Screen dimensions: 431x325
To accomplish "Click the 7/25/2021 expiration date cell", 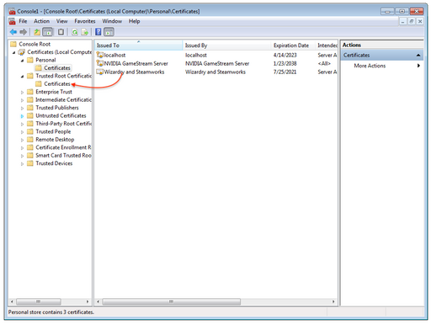I will tap(285, 72).
